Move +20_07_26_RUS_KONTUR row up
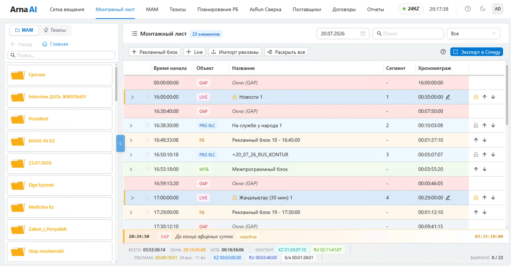The height and width of the screenshot is (266, 511). [484, 155]
